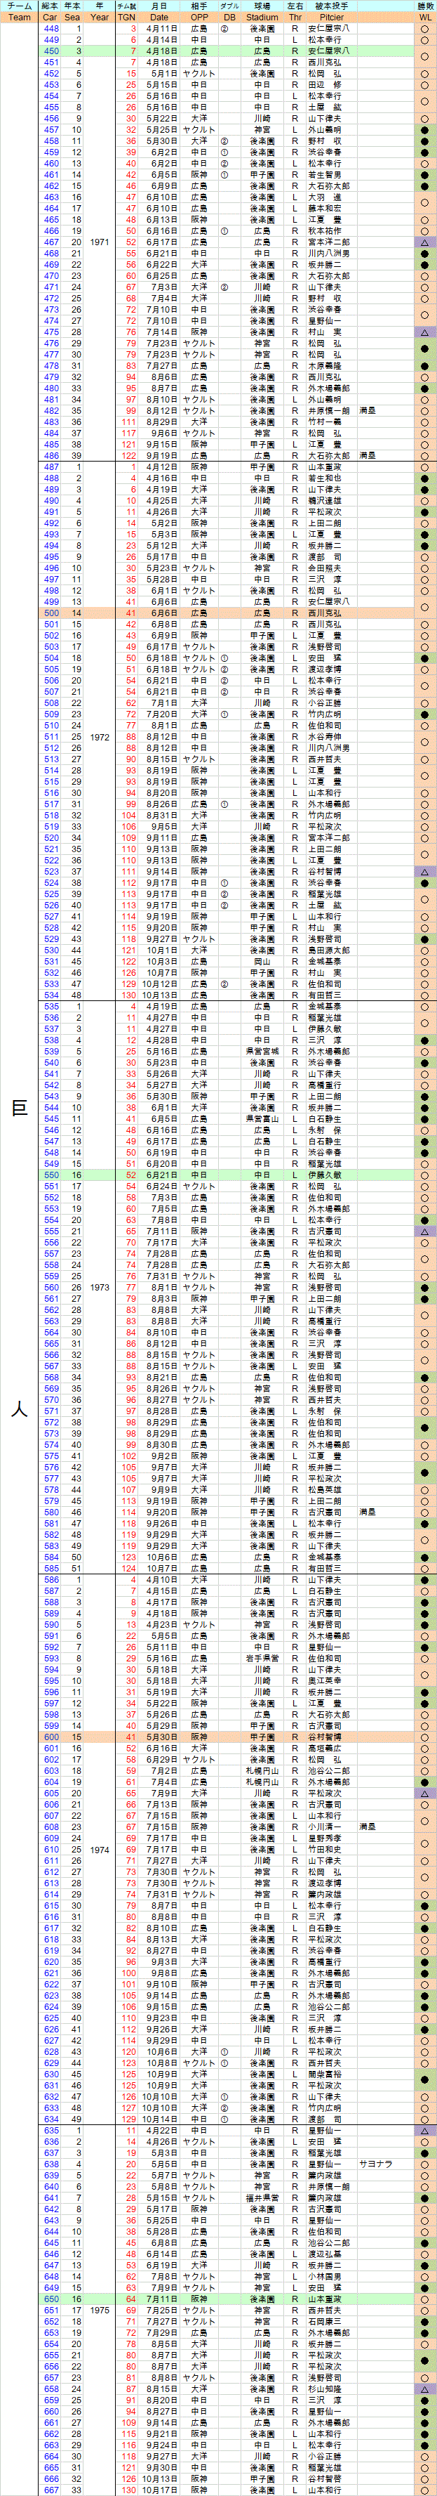Click the year label 1971
437x2496 pixels.
(100, 242)
